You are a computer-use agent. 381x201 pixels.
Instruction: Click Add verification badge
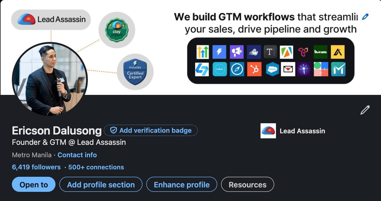pyautogui.click(x=151, y=130)
